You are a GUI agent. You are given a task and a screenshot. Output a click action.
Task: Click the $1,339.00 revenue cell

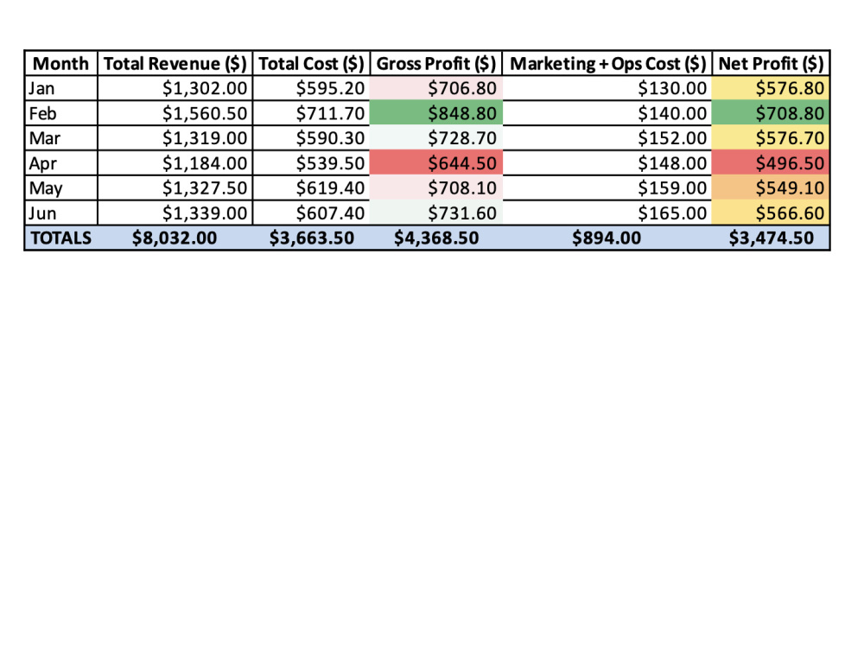tap(175, 213)
